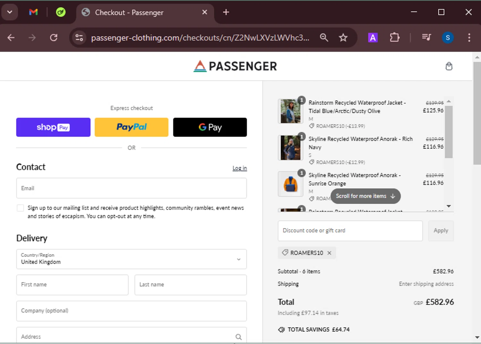Image resolution: width=481 pixels, height=344 pixels.
Task: Open the green pinned tab icon
Action: point(61,12)
